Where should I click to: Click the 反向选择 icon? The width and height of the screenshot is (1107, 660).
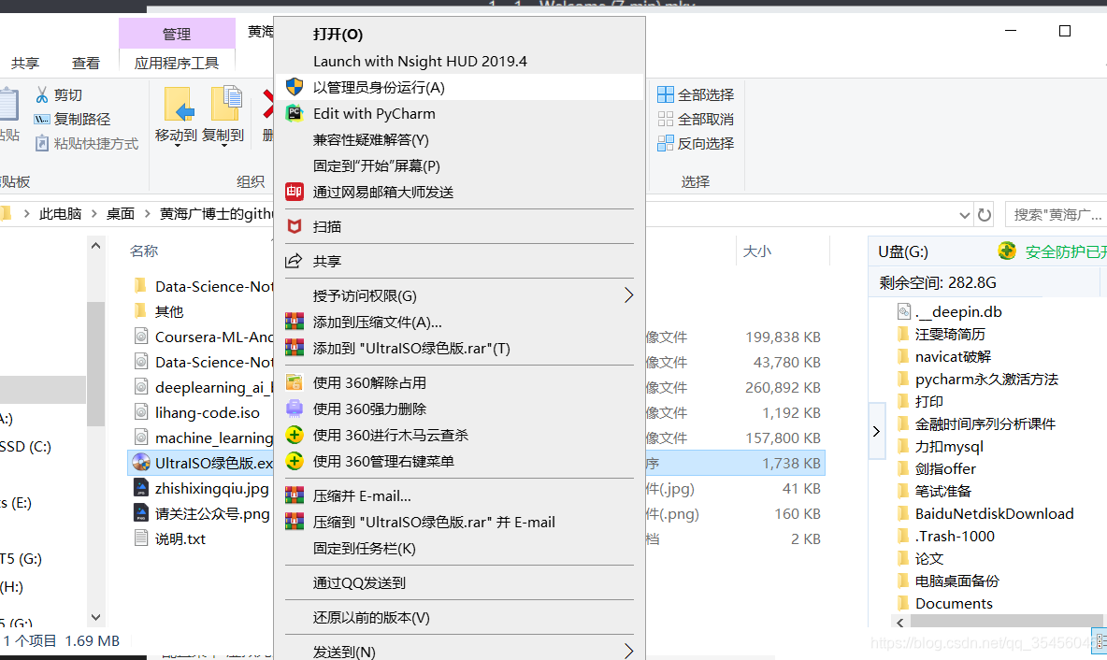(x=665, y=143)
